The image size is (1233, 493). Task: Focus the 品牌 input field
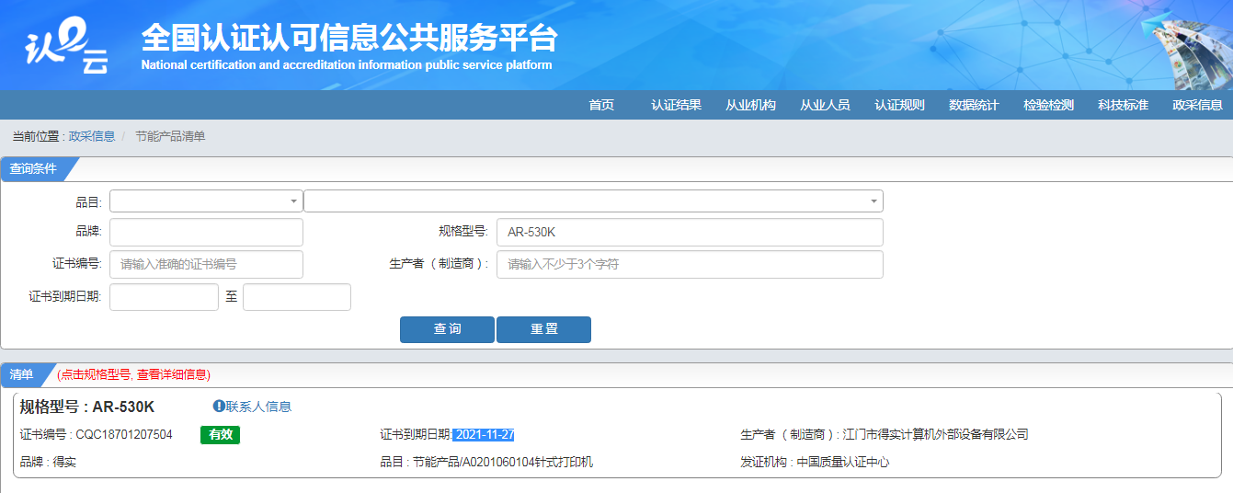pyautogui.click(x=206, y=232)
